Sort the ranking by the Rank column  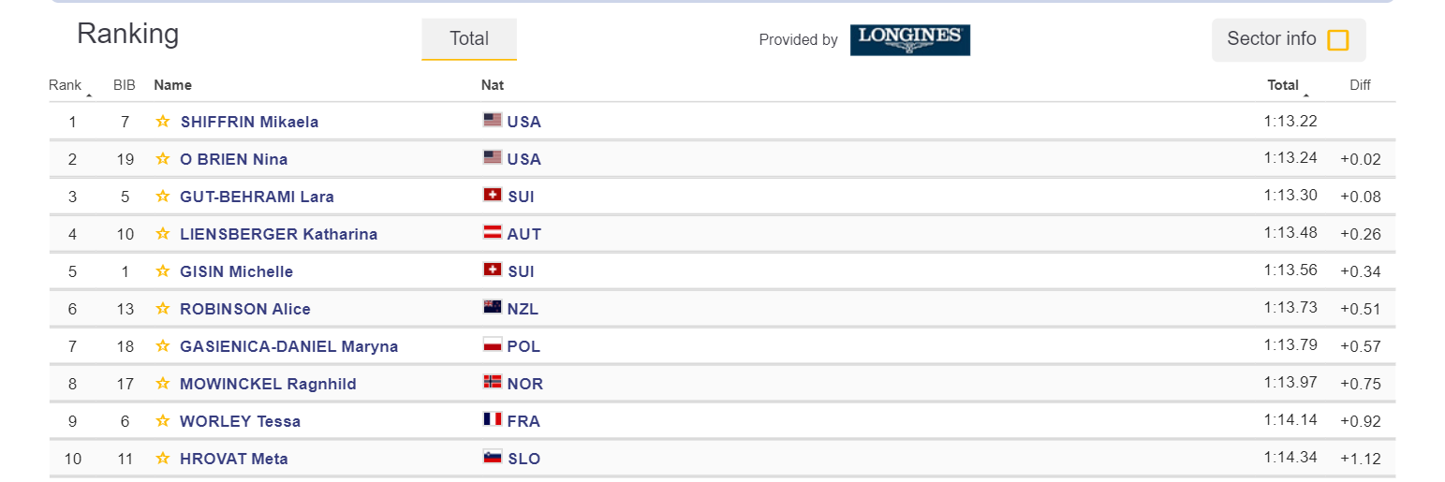pyautogui.click(x=66, y=85)
